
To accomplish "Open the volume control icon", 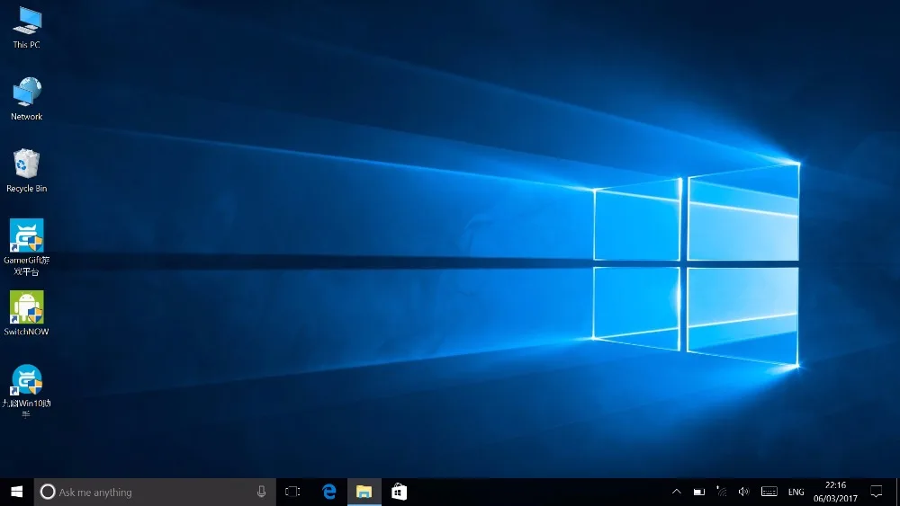I will click(744, 492).
